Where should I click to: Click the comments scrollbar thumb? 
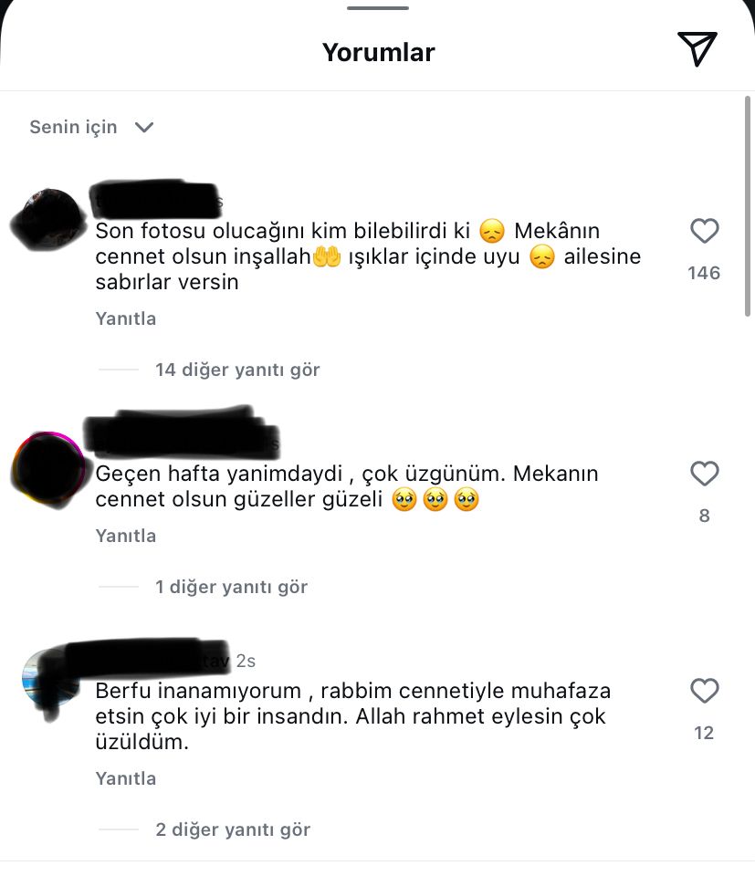(x=748, y=207)
